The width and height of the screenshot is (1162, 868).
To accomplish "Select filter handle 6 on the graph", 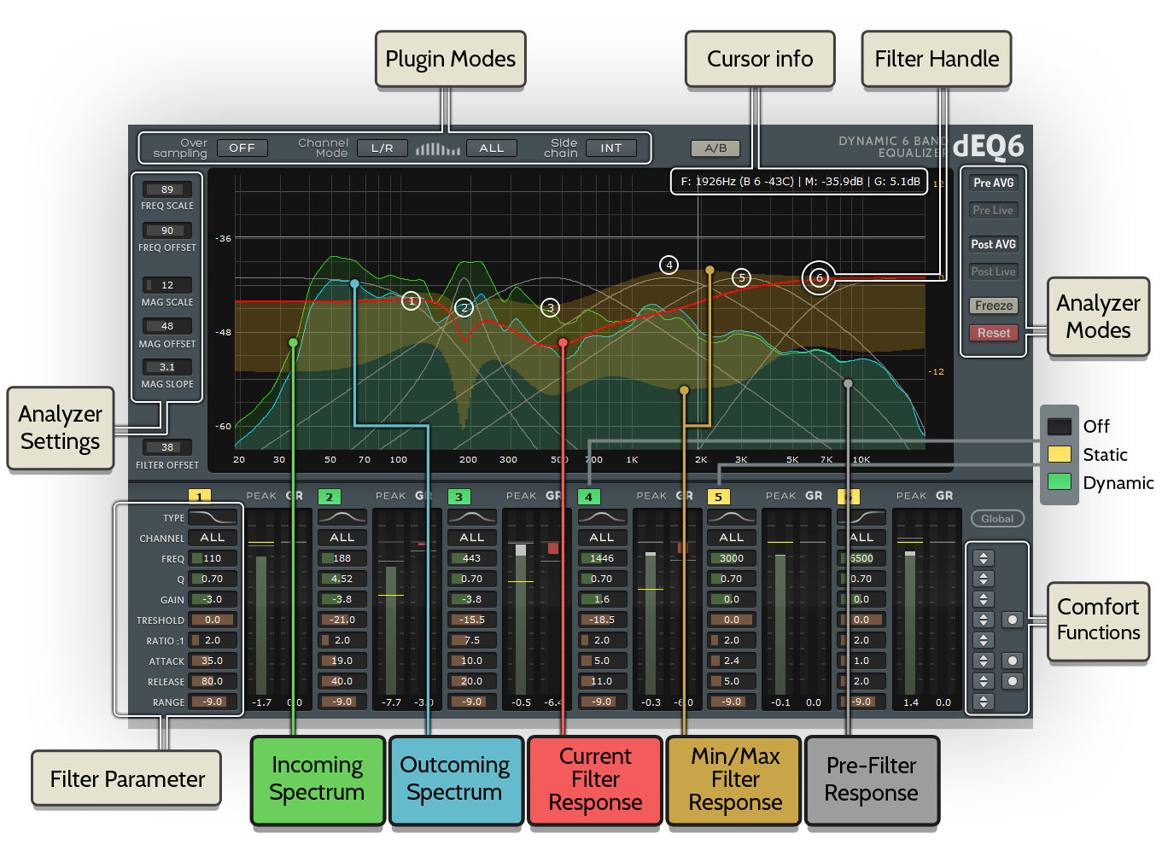I will click(x=818, y=278).
